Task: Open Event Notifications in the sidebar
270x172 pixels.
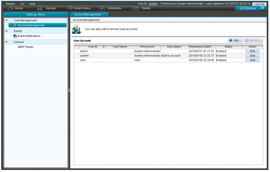Action: 29,36
